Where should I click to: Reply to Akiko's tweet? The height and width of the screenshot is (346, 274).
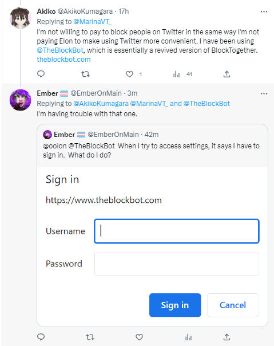pos(41,74)
